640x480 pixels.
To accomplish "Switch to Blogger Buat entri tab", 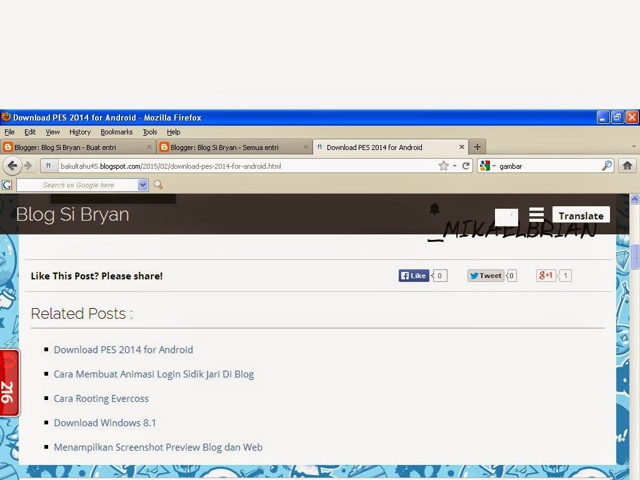I will [77, 147].
